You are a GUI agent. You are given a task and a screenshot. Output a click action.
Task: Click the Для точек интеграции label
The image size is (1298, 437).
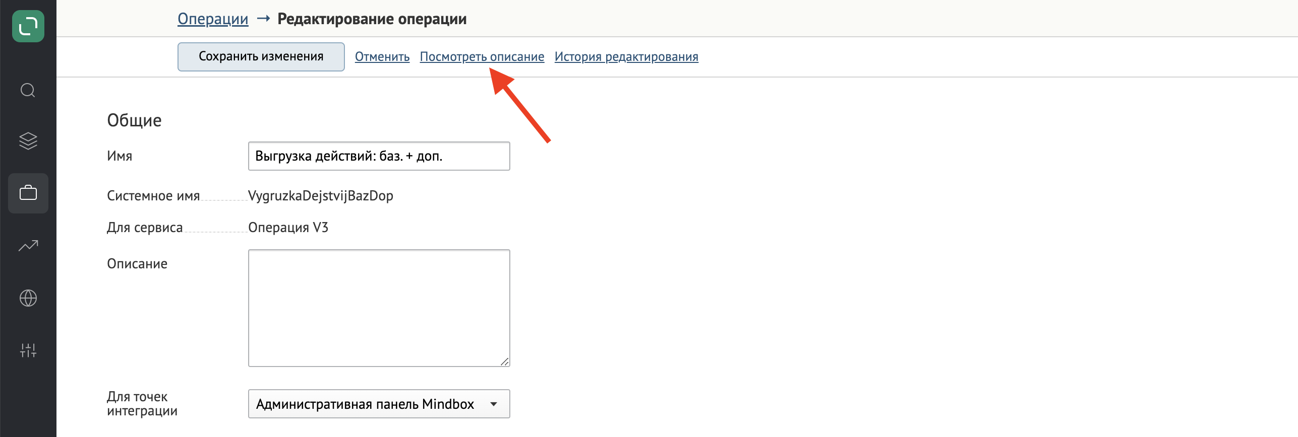coord(142,404)
